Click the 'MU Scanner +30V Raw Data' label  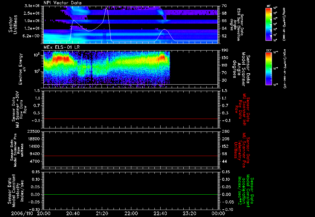pyautogui.click(x=19, y=109)
